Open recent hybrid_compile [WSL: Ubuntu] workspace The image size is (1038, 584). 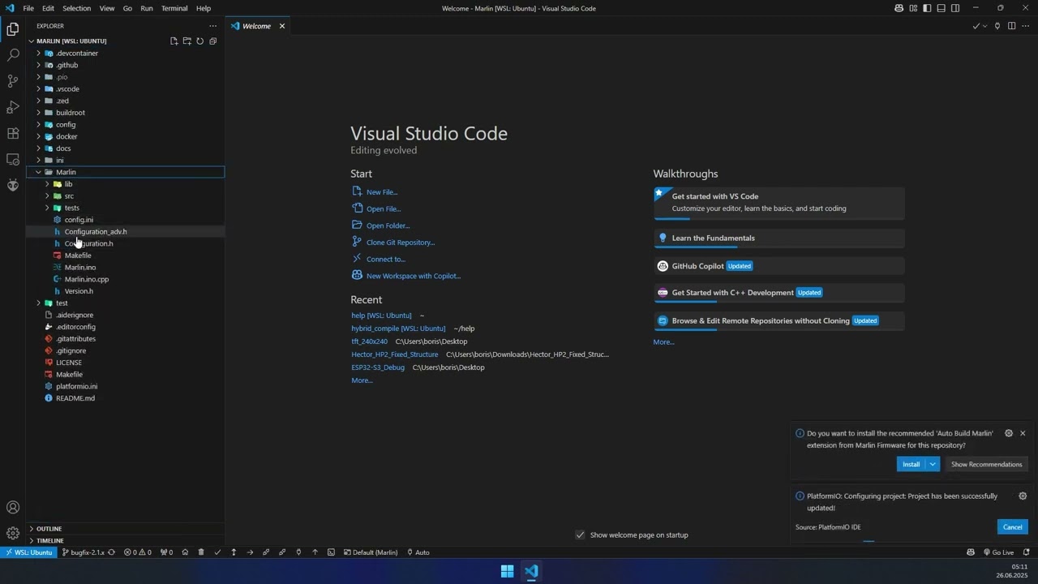398,328
